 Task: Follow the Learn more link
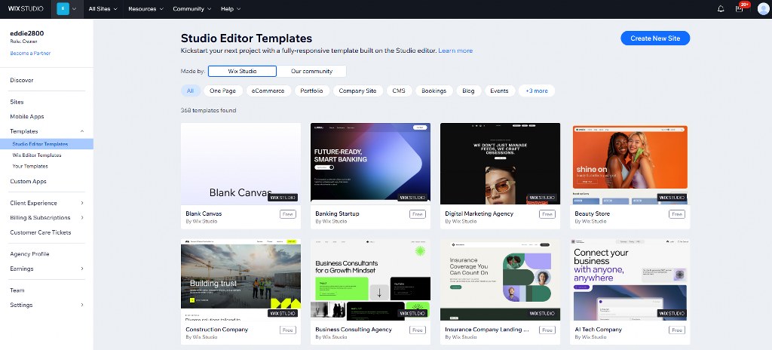coord(455,51)
